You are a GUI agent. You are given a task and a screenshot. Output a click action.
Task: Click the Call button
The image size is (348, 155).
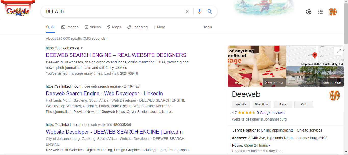click(x=304, y=104)
